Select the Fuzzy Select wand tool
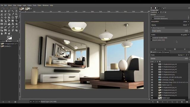The image size is (190, 107). pyautogui.click(x=13, y=11)
